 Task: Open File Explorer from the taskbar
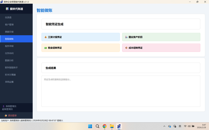(112, 126)
